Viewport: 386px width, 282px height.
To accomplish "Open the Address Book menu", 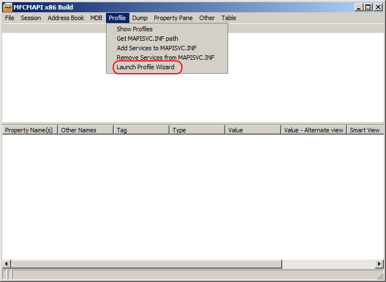I will [x=66, y=18].
